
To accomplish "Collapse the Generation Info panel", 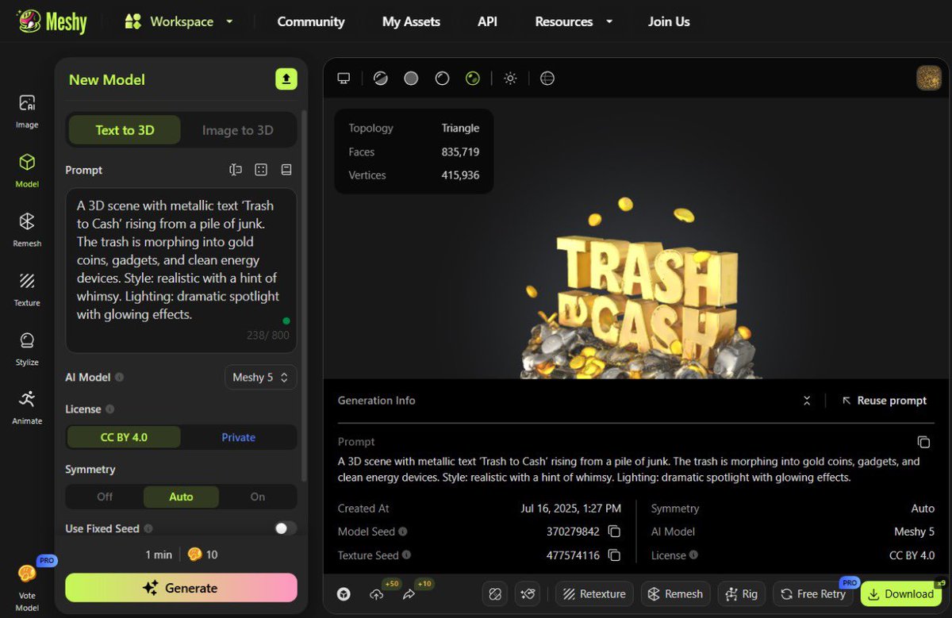I will coord(807,401).
